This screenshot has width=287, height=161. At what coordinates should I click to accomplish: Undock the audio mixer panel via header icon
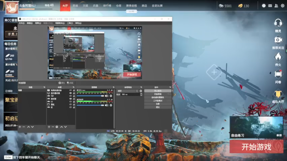point(113,87)
